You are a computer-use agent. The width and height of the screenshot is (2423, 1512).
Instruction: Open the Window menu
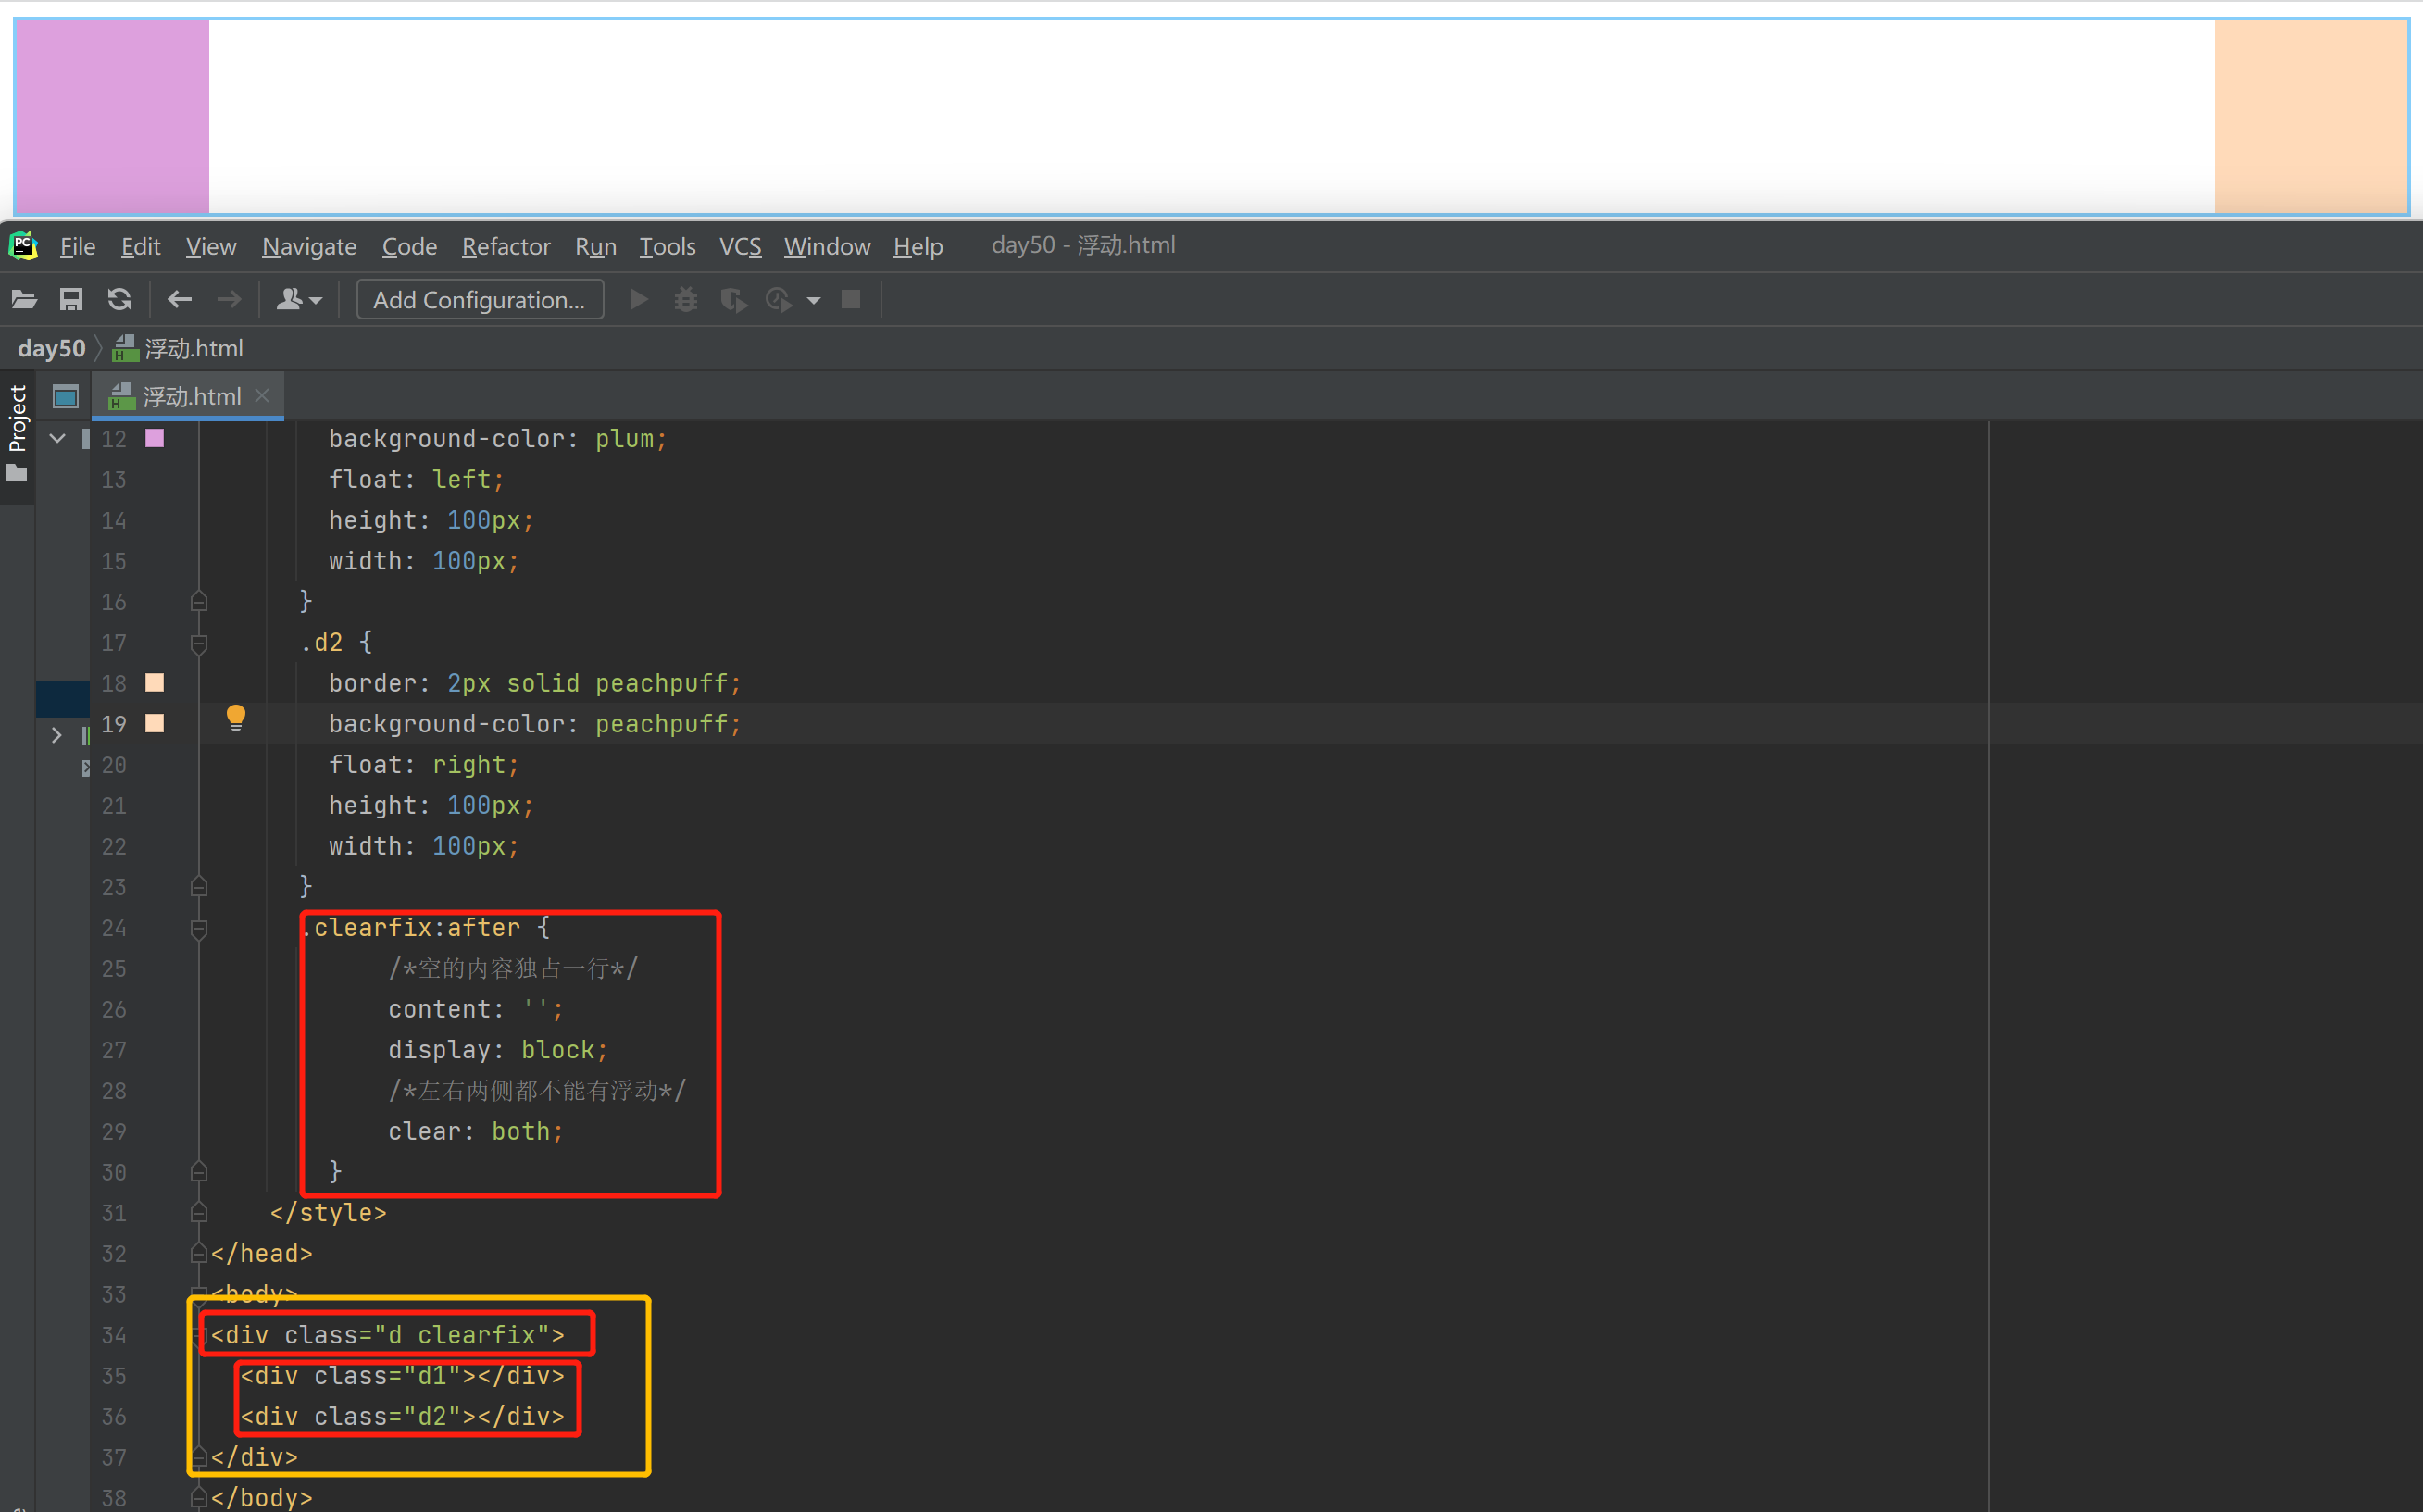pyautogui.click(x=827, y=246)
